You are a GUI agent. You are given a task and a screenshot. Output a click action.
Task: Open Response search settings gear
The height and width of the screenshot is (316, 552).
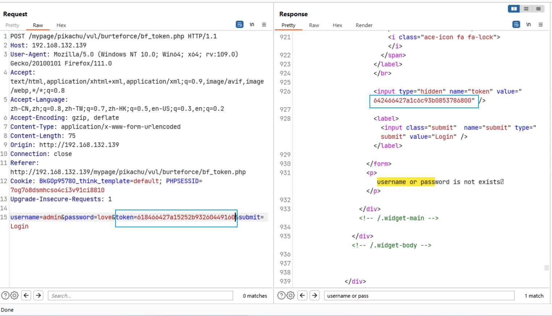pos(290,296)
